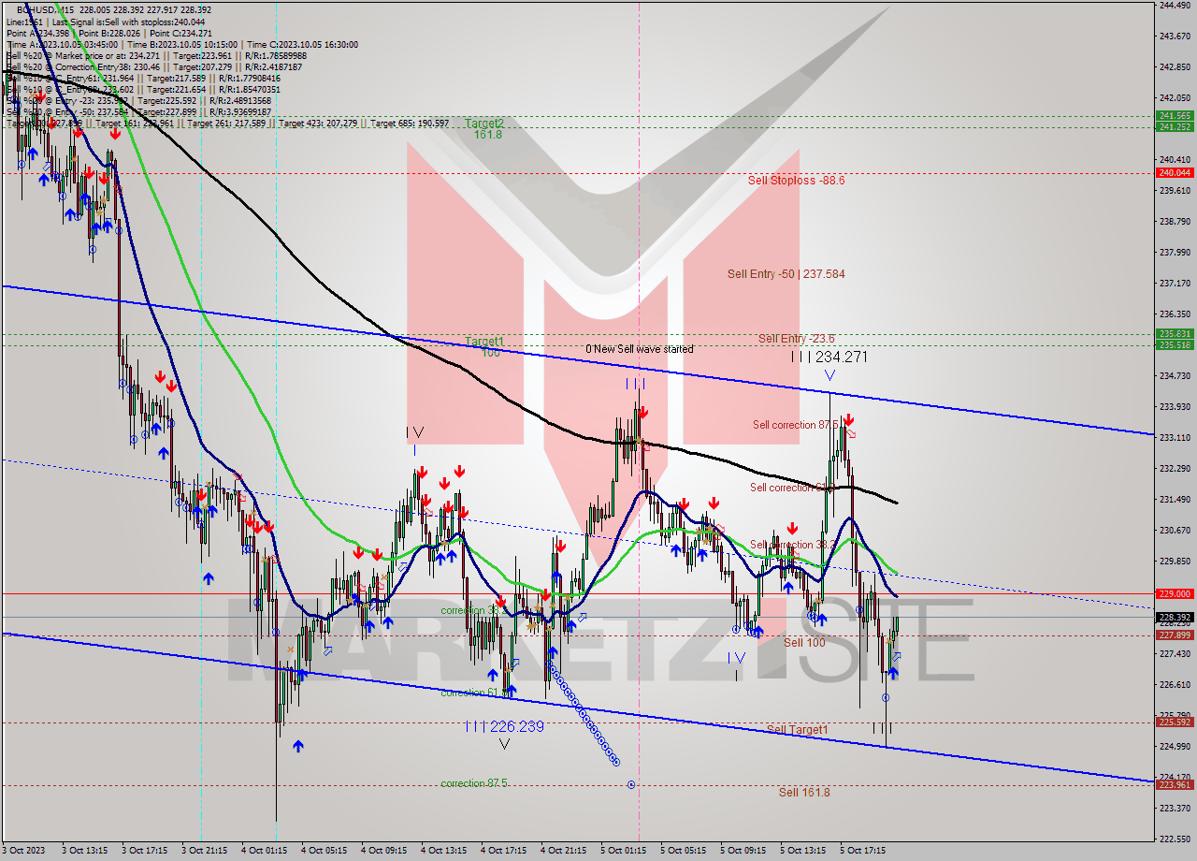The width and height of the screenshot is (1197, 861).
Task: Click the 'R/R:3.93699187' text
Action: (x=238, y=112)
